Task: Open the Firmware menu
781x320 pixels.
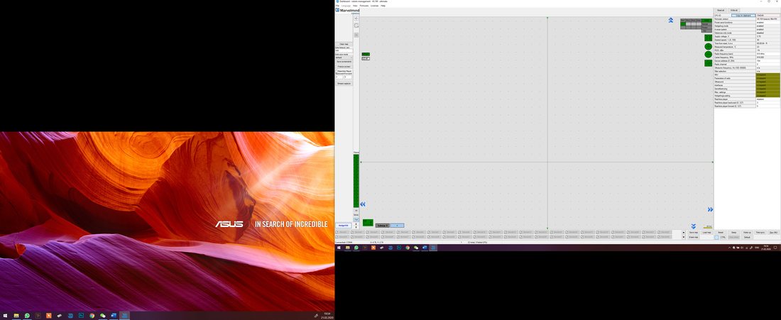Action: pyautogui.click(x=364, y=6)
